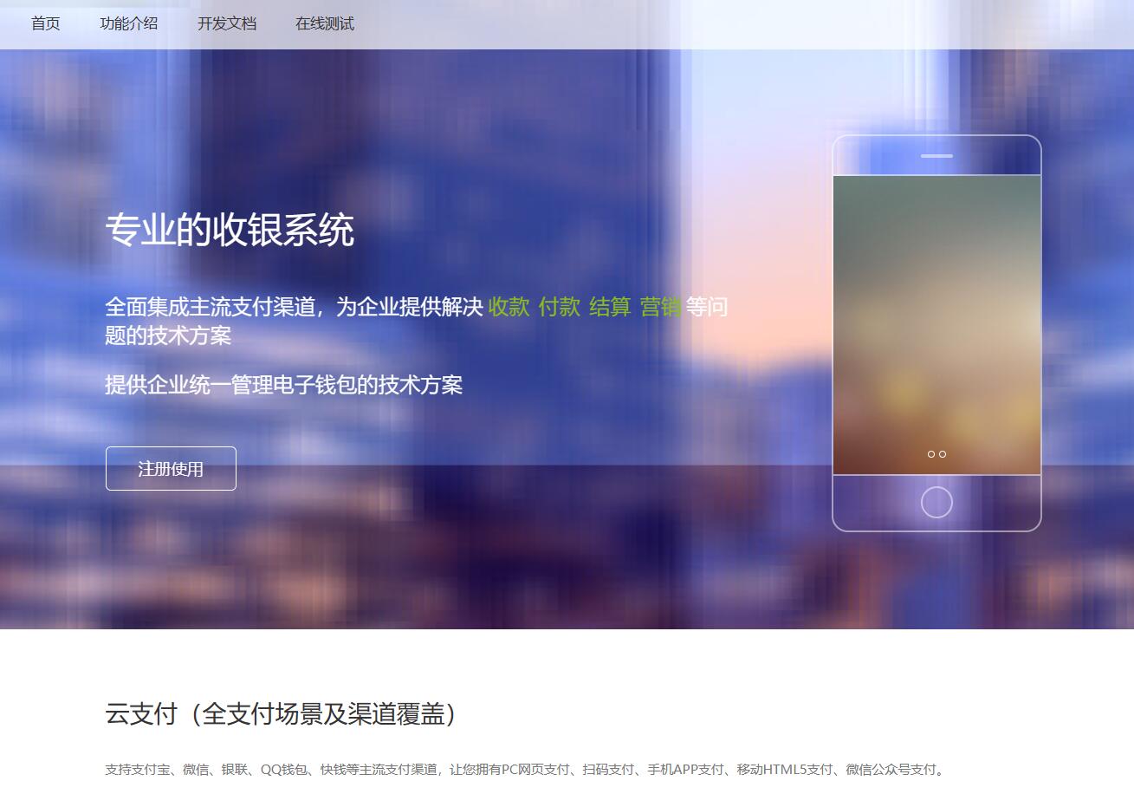Select the second carousel dot on the phone screen

(943, 454)
